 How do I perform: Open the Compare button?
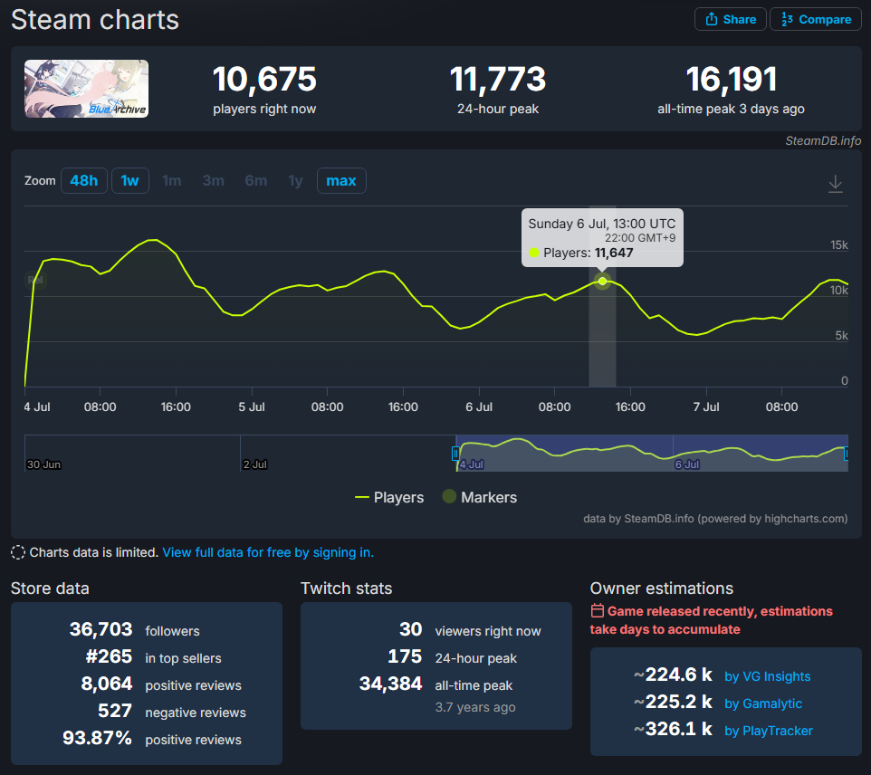pyautogui.click(x=816, y=19)
